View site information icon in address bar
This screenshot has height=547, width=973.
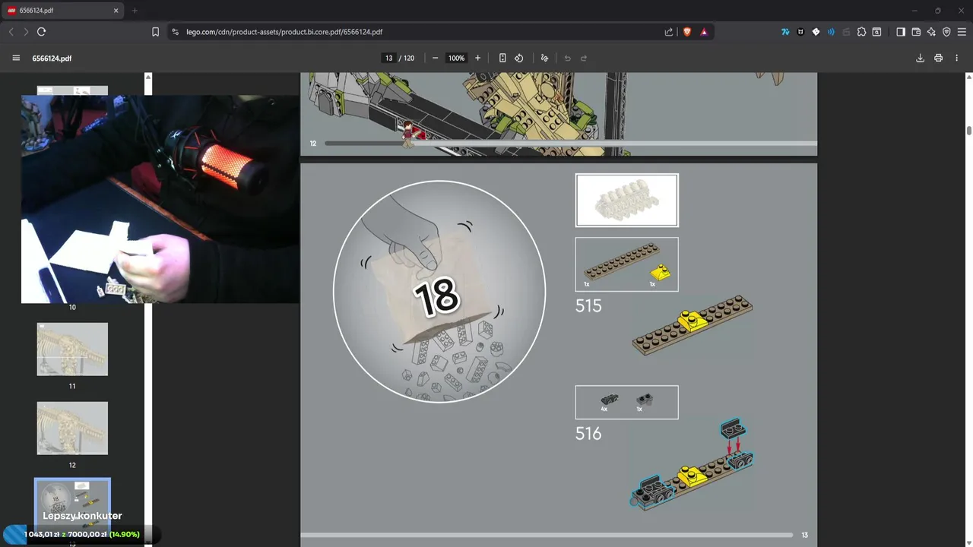(175, 32)
